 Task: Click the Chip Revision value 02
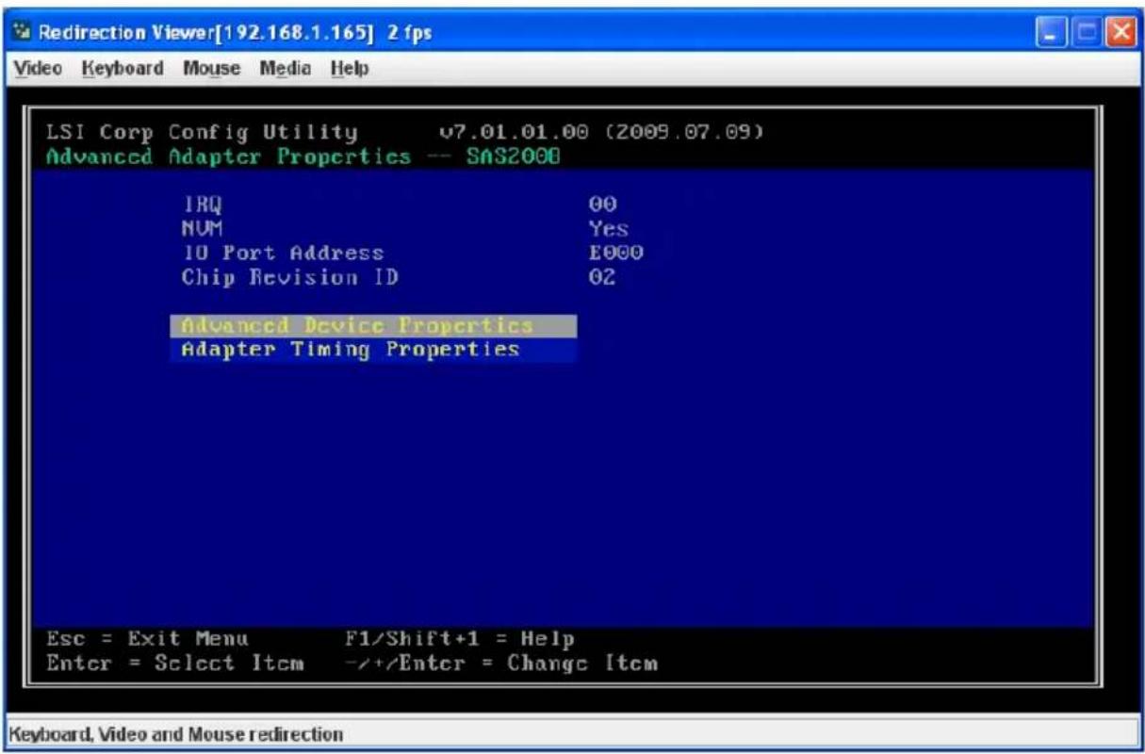point(603,278)
